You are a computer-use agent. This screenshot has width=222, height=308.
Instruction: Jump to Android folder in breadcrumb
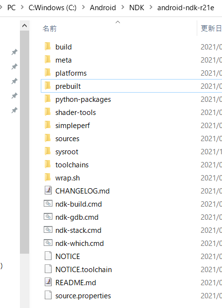point(103,8)
